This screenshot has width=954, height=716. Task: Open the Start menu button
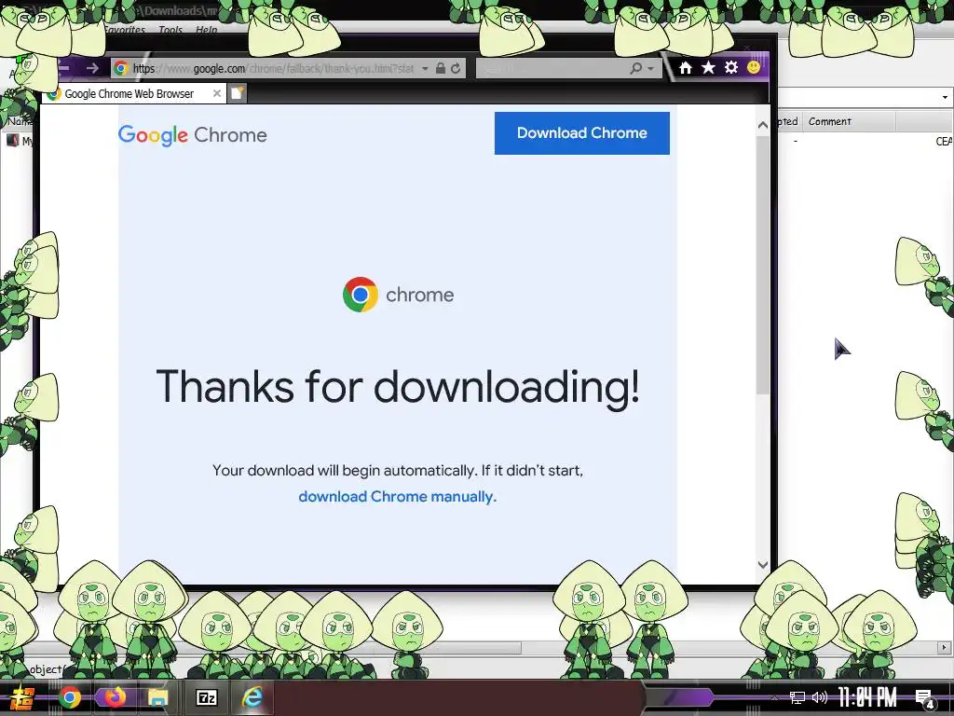(22, 698)
